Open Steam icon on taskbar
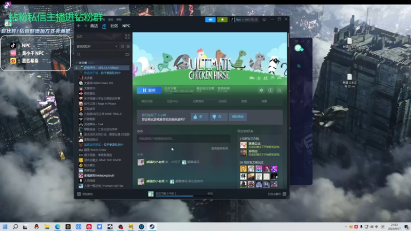The width and height of the screenshot is (411, 231). [152, 226]
